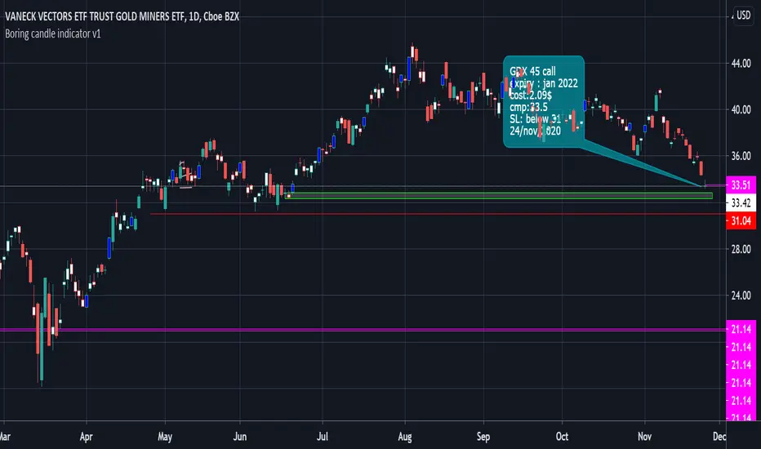Select the white 33.42 price label
The height and width of the screenshot is (449, 761).
click(x=741, y=202)
